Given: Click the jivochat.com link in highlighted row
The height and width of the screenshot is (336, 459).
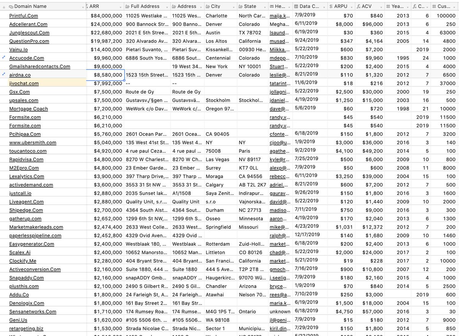Looking at the screenshot, I should 24,83.
